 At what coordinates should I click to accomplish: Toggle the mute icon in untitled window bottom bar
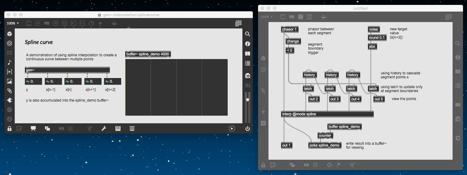click(306, 165)
